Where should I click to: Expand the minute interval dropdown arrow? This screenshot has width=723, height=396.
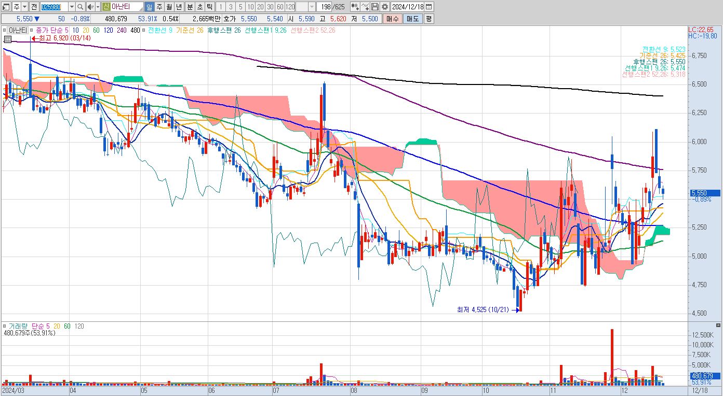tap(312, 7)
